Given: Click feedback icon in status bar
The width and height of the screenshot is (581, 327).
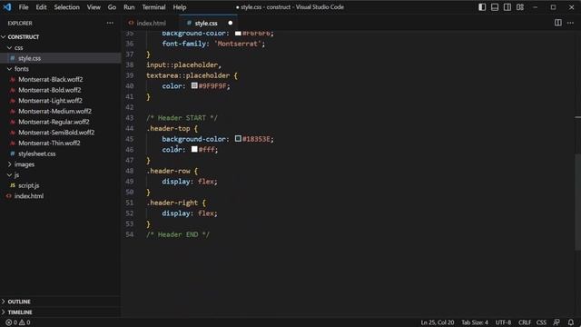Looking at the screenshot, I should coord(556,322).
